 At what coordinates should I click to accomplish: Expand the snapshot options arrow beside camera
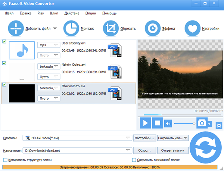(209, 124)
